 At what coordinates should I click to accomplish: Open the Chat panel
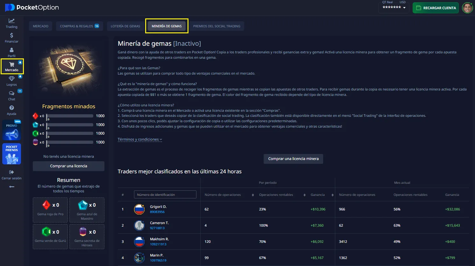pyautogui.click(x=11, y=95)
